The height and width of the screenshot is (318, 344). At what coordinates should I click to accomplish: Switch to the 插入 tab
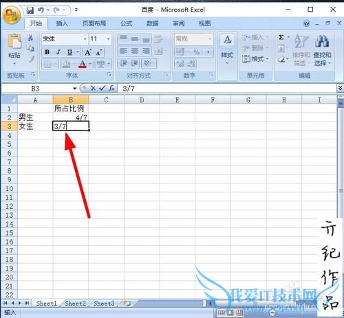[62, 23]
